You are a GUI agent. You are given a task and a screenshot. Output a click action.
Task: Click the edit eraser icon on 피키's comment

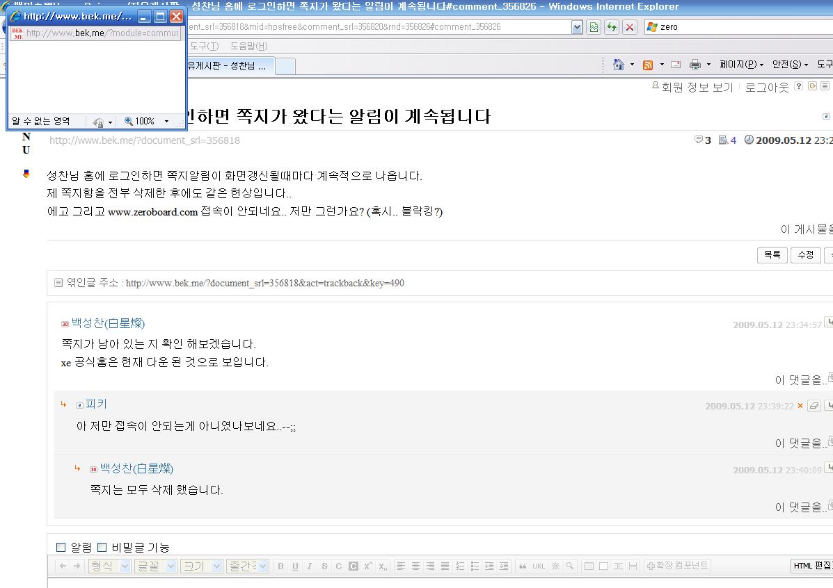(x=814, y=406)
